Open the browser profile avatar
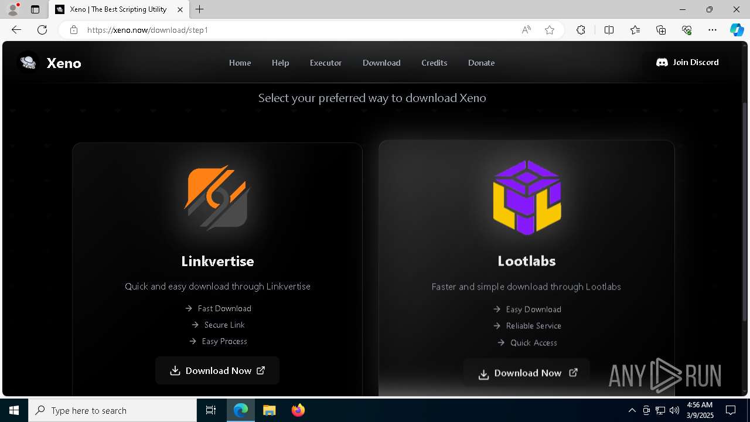750x422 pixels. (x=13, y=9)
